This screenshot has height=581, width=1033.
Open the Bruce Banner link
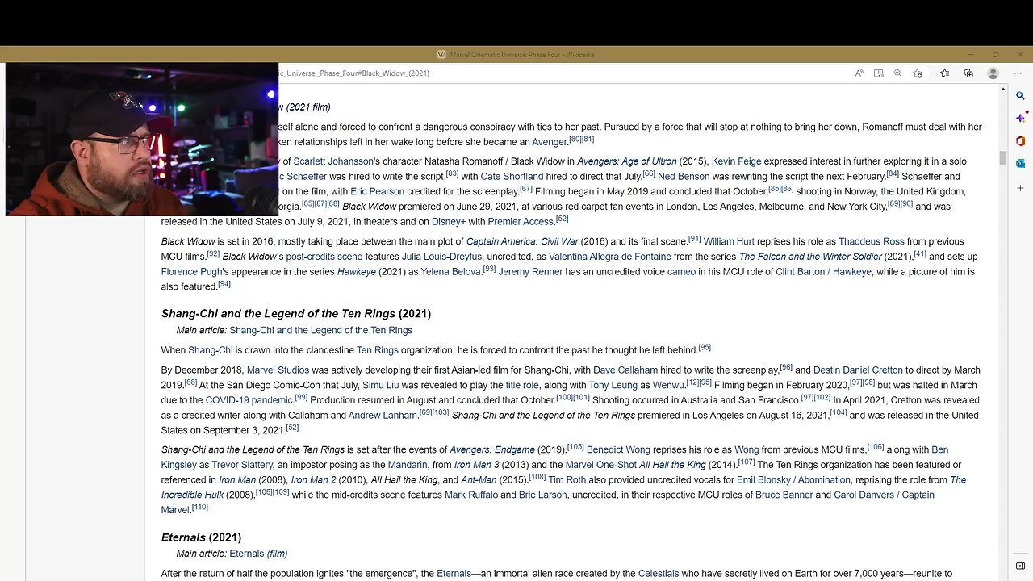[784, 495]
